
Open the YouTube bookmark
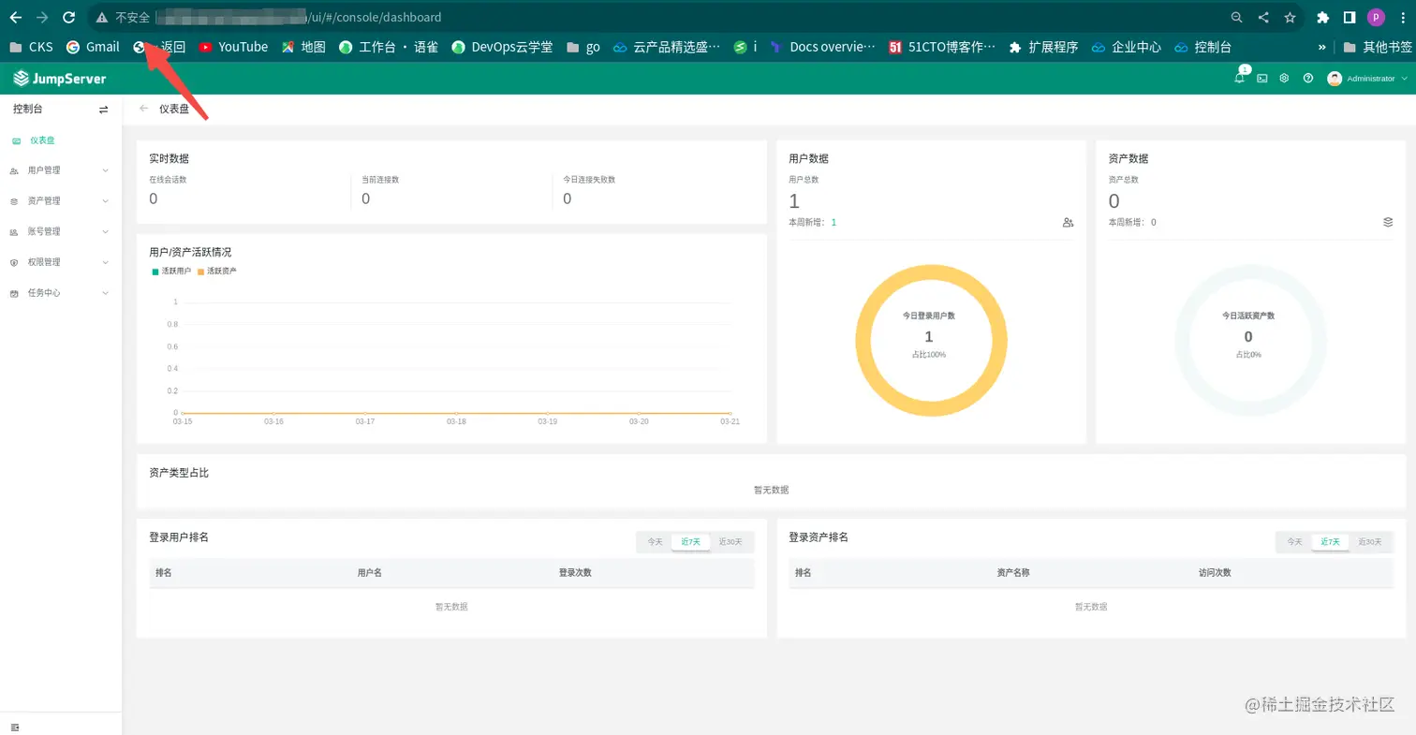pos(233,47)
